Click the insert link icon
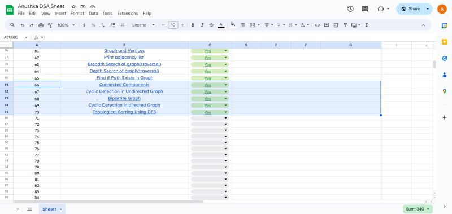 317,25
